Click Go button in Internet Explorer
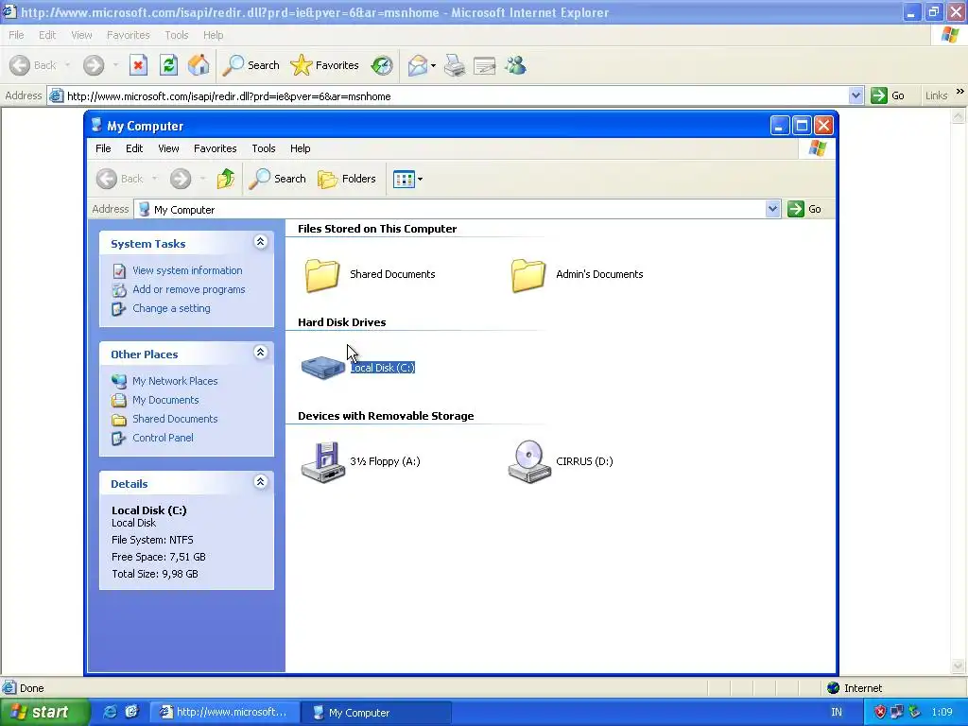This screenshot has height=726, width=968. [x=889, y=95]
